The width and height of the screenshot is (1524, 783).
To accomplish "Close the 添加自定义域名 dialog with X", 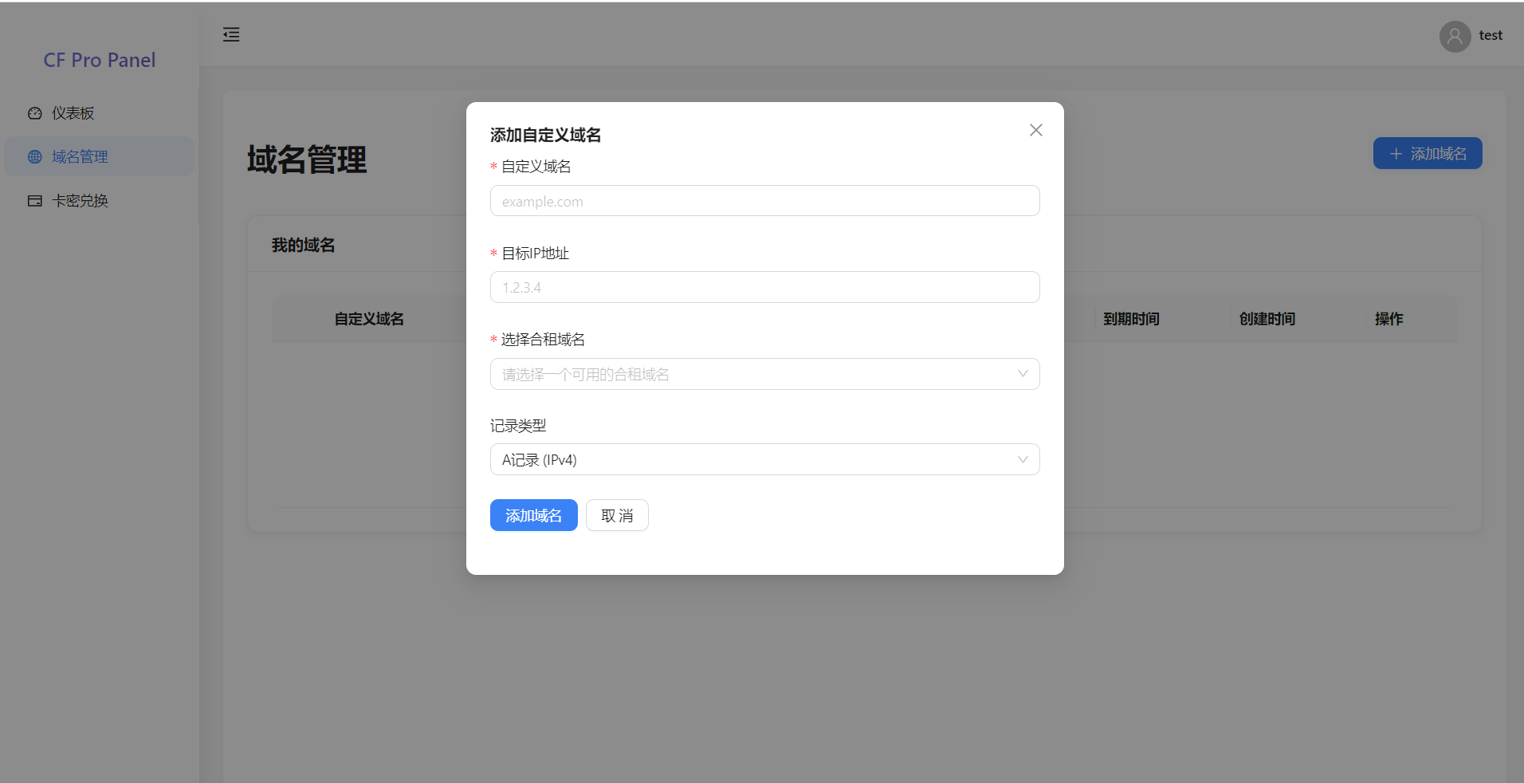I will [x=1035, y=130].
